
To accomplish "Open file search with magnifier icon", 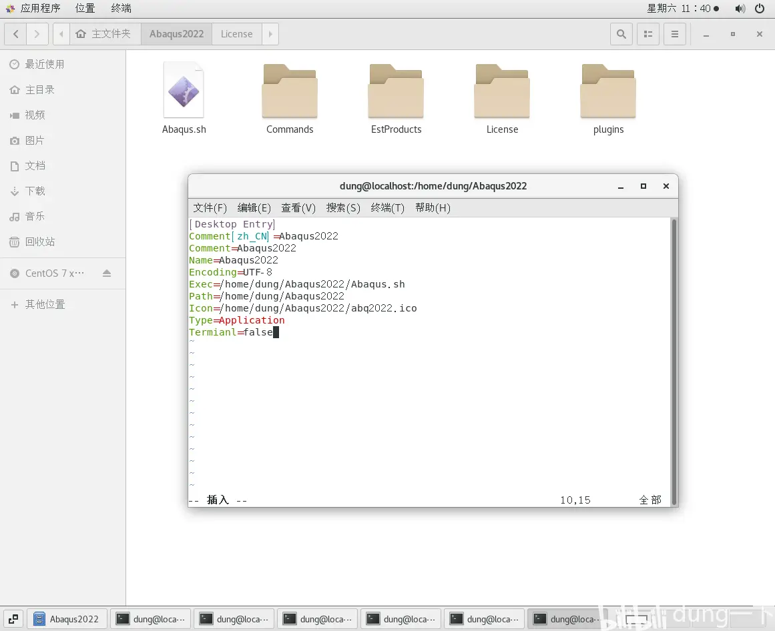I will (x=621, y=34).
